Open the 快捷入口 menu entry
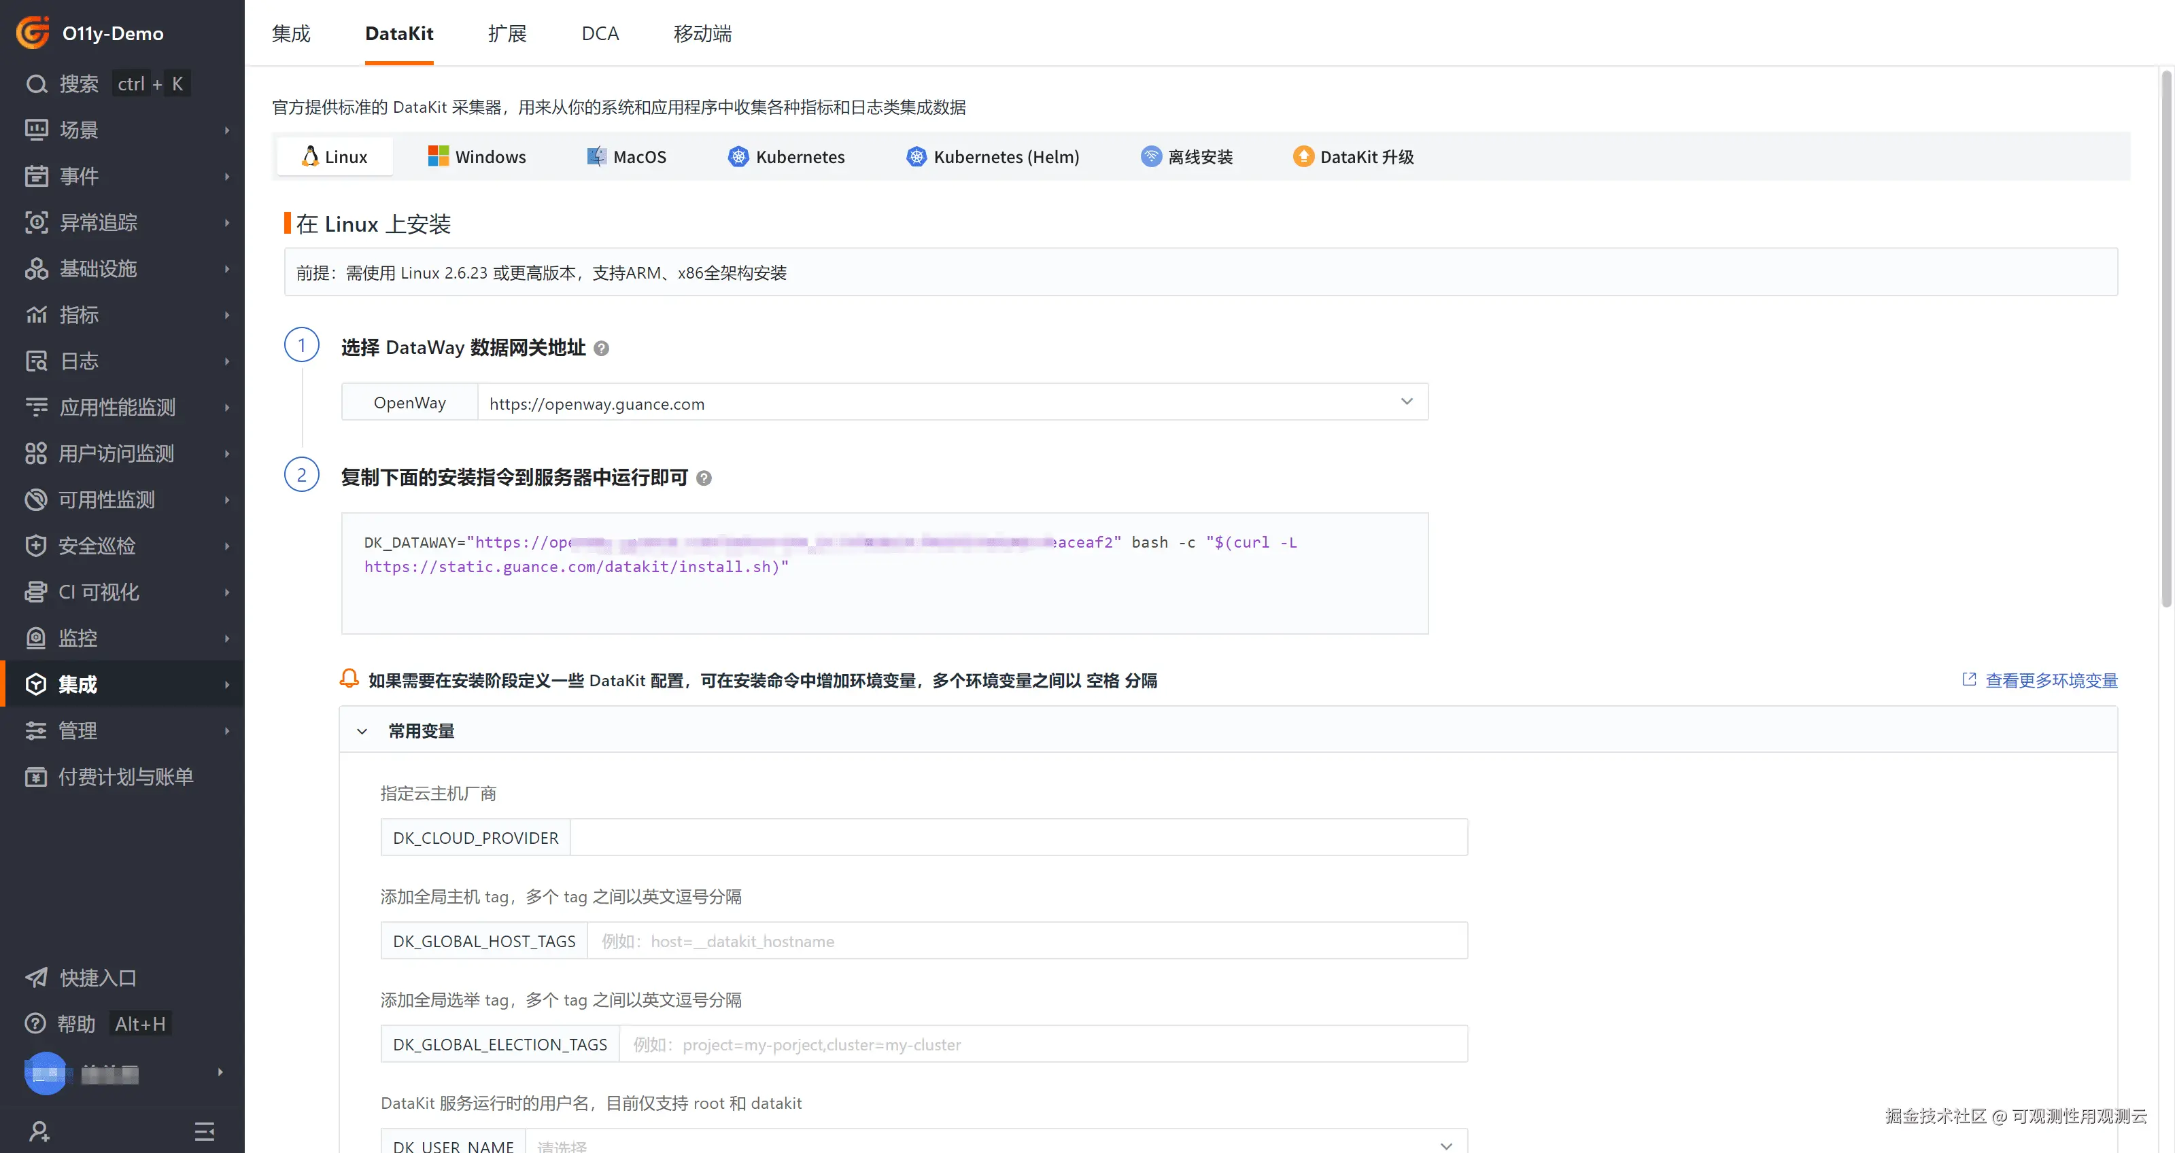Viewport: 2175px width, 1153px height. pyautogui.click(x=122, y=978)
